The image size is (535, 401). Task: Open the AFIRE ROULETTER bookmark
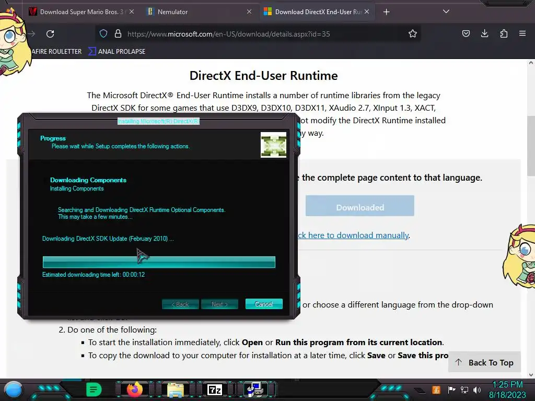tap(56, 52)
